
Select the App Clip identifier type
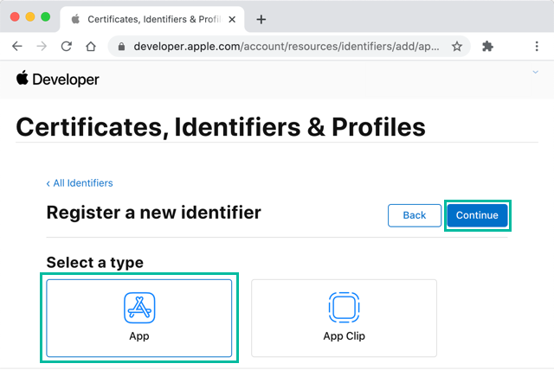click(344, 318)
